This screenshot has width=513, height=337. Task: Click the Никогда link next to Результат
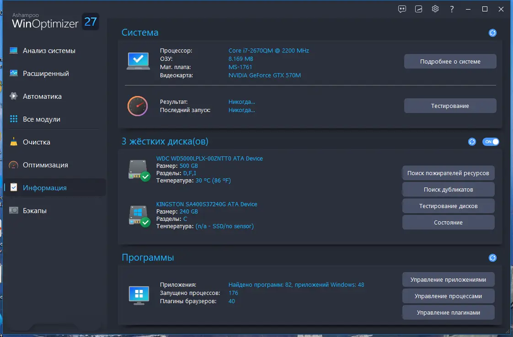(x=241, y=102)
